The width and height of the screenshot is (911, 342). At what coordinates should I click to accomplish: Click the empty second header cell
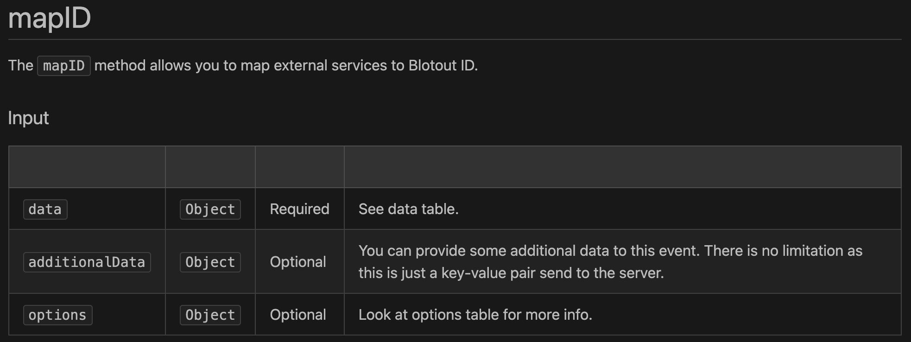pyautogui.click(x=210, y=167)
